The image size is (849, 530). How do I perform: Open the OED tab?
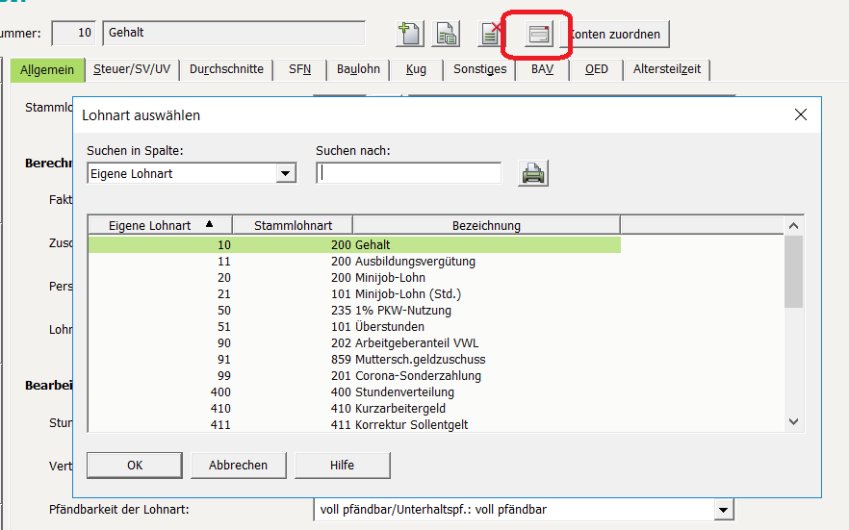[x=596, y=69]
